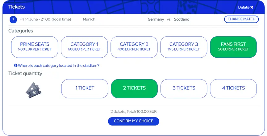Click the grey tickets icon
The image size is (267, 136).
[x=34, y=90]
